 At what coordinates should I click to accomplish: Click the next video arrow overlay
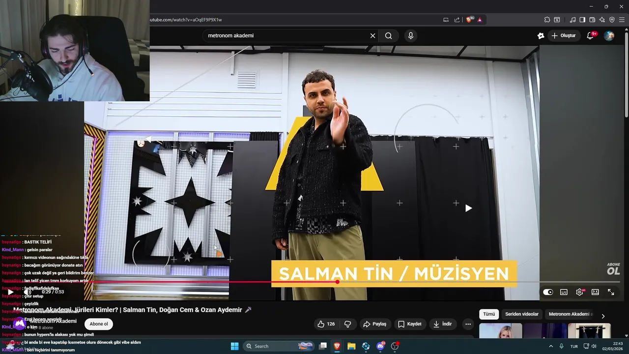pyautogui.click(x=468, y=208)
